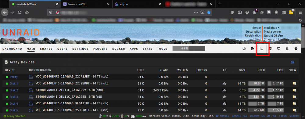Screen dimensions: 305x119
Task: Open the TOOLS menu item
Action: pyautogui.click(x=162, y=49)
